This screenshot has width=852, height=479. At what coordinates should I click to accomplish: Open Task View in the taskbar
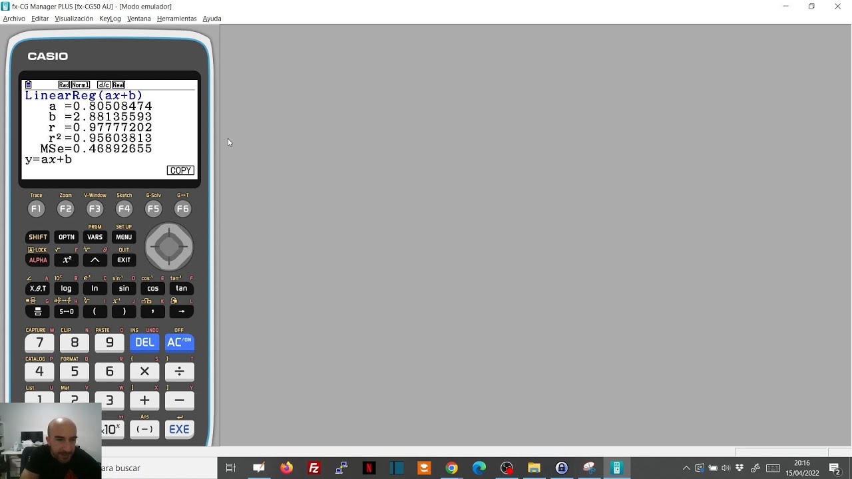pos(230,468)
